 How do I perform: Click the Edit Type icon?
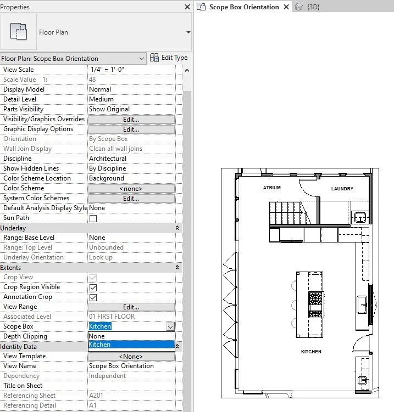154,58
